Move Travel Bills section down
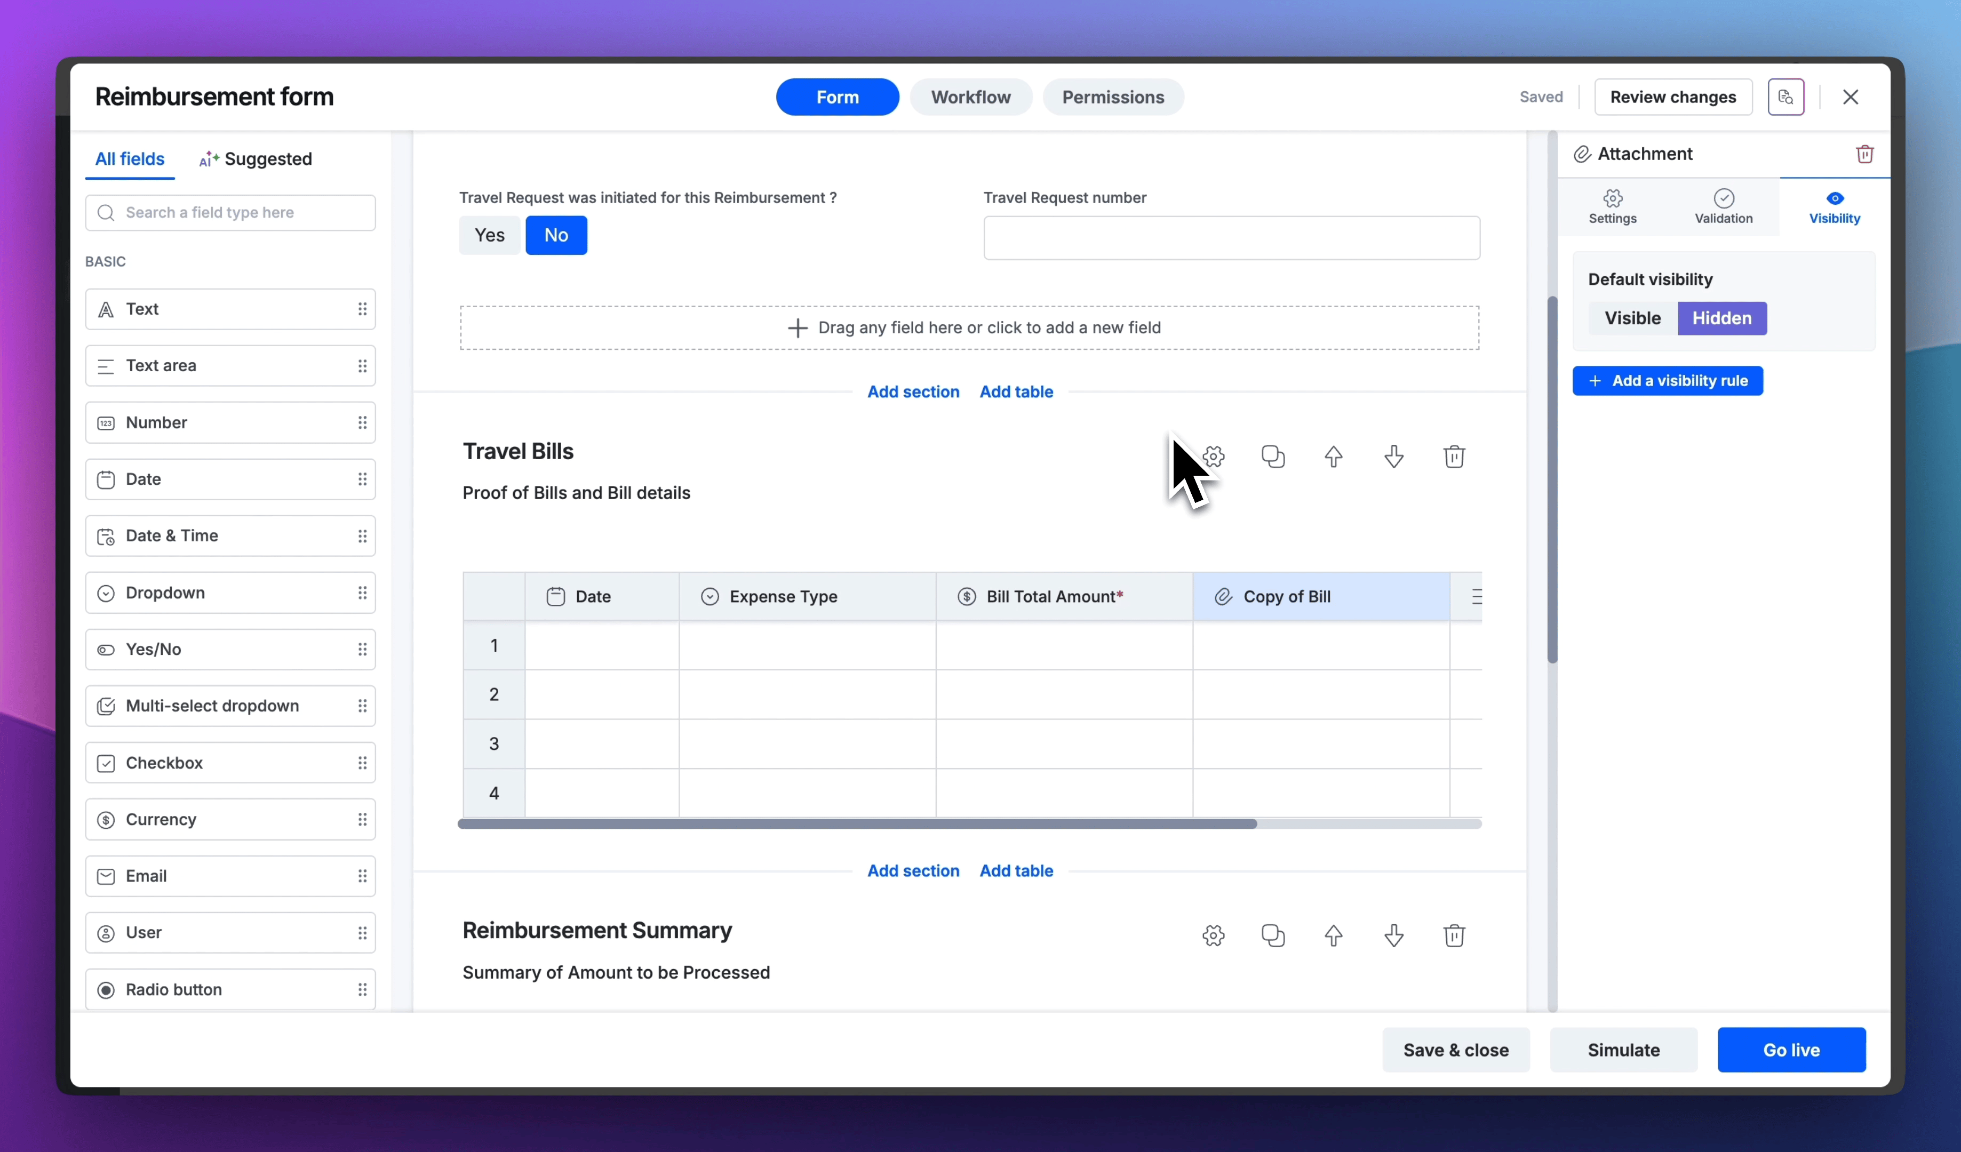 (x=1394, y=457)
